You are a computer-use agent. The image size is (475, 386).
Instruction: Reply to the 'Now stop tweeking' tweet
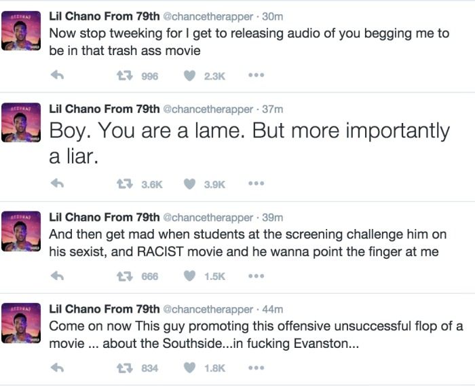coord(58,76)
